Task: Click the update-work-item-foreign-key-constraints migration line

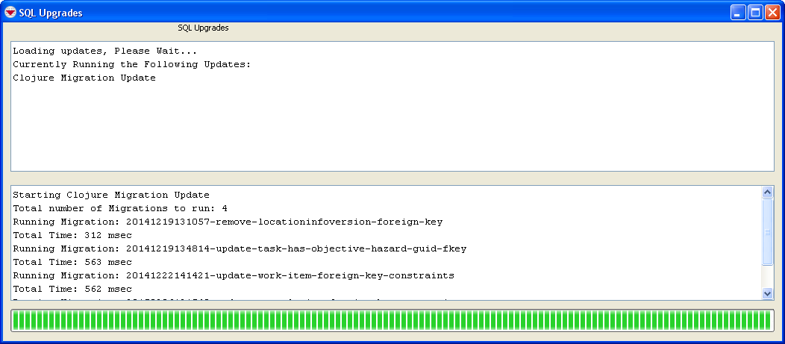Action: coord(234,275)
